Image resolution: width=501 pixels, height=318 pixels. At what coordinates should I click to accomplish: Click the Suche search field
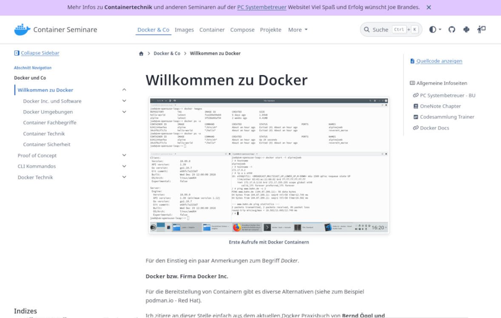pyautogui.click(x=391, y=29)
